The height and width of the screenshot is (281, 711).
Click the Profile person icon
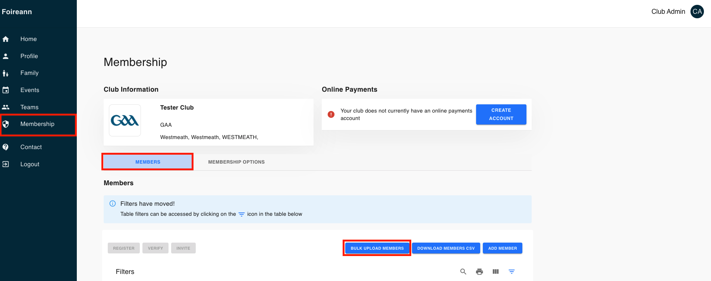click(x=6, y=56)
